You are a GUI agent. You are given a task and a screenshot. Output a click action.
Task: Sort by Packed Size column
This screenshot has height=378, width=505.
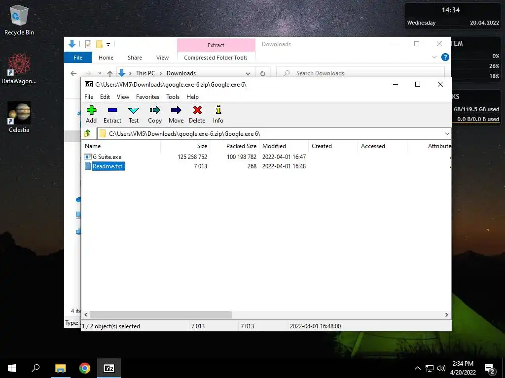[234, 146]
